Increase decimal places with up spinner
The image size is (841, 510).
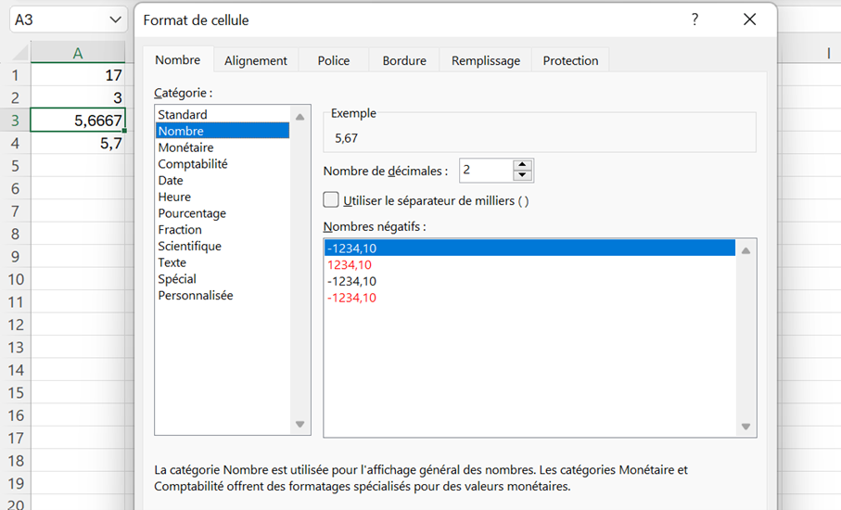[522, 165]
